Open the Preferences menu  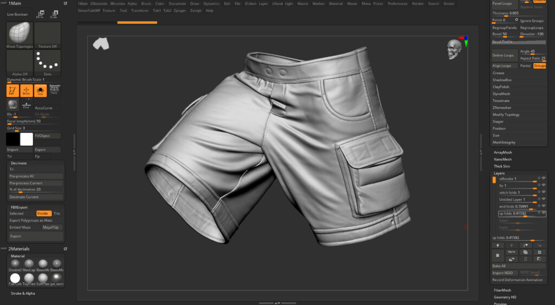(397, 4)
